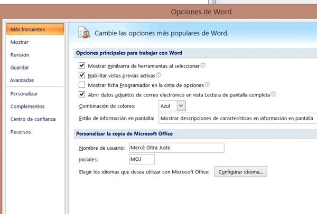Image resolution: width=317 pixels, height=214 pixels.
Task: Uncheck Abrir datos adjuntos de correo electrónico
Action: (x=81, y=94)
